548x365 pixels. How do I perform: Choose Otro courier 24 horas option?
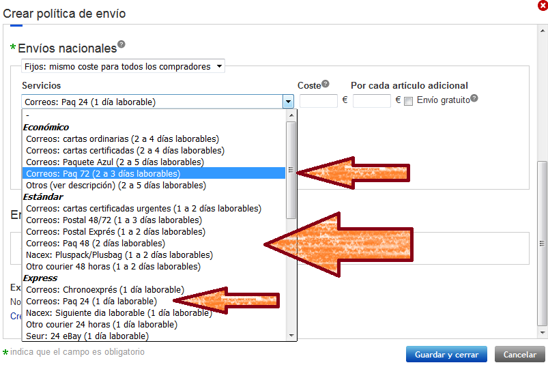pos(154,325)
